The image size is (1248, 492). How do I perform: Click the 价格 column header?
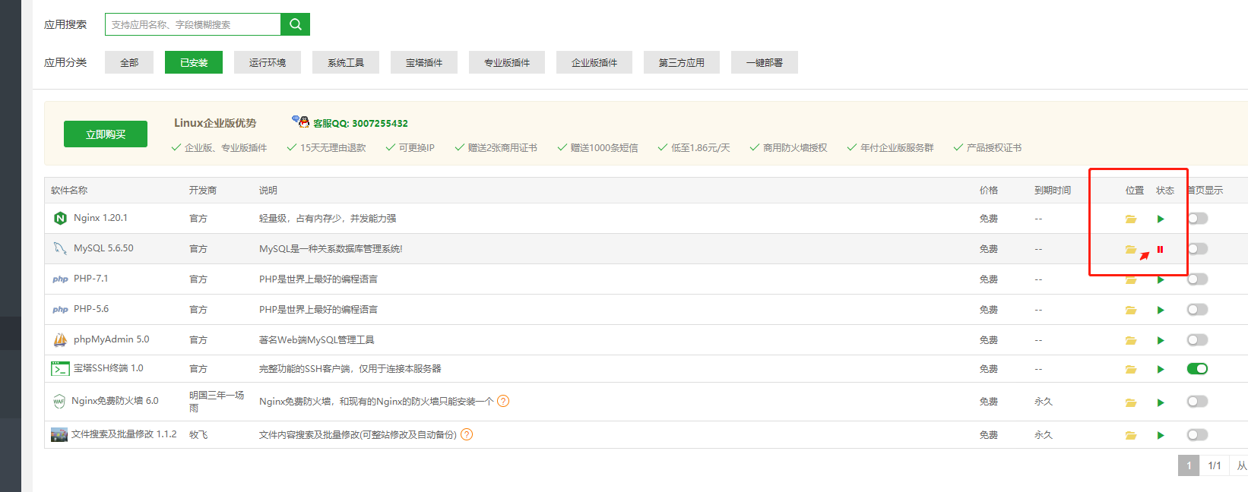click(989, 191)
